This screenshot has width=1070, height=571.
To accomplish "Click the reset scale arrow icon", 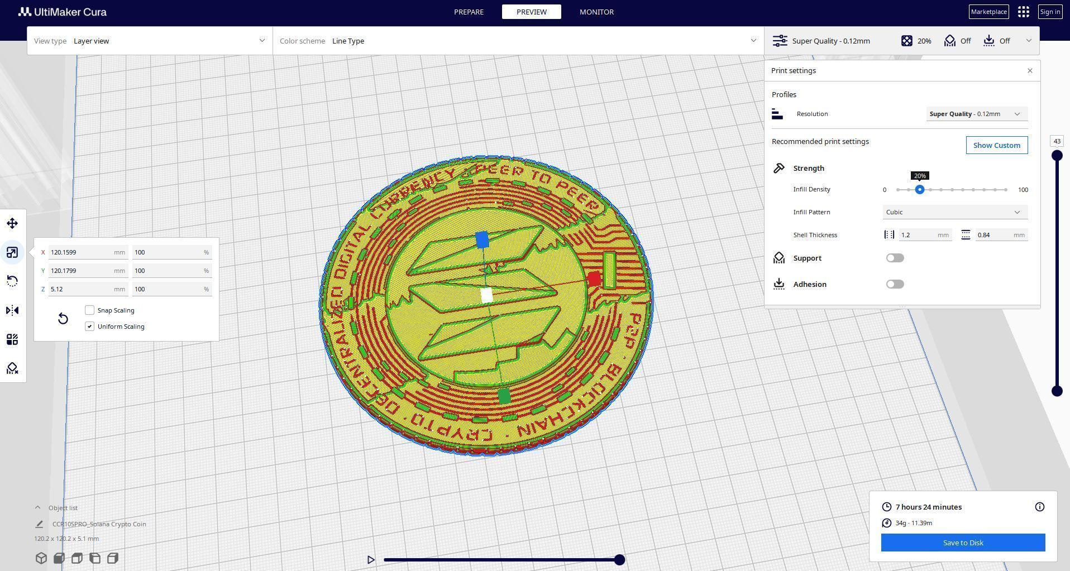I will 63,318.
